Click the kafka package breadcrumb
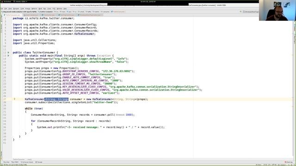This screenshot has width=296, height=166. pos(88,12)
